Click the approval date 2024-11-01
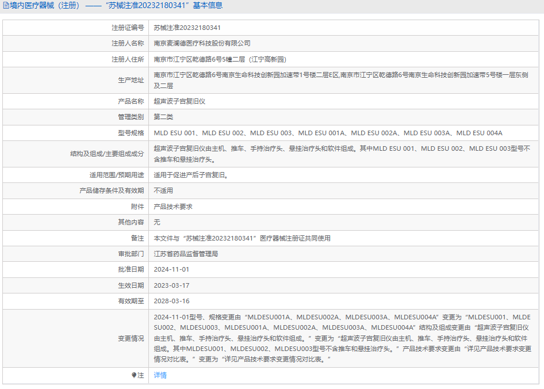 point(171,269)
